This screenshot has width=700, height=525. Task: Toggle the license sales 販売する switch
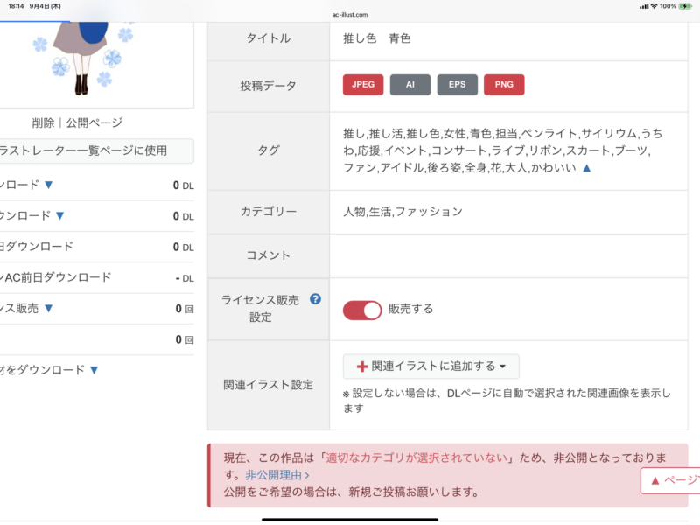tap(362, 310)
